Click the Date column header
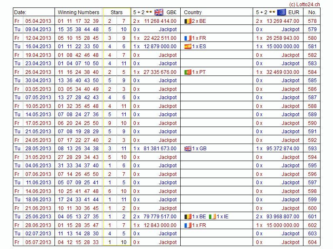Screen dimensions: 333x249 tap(20, 12)
